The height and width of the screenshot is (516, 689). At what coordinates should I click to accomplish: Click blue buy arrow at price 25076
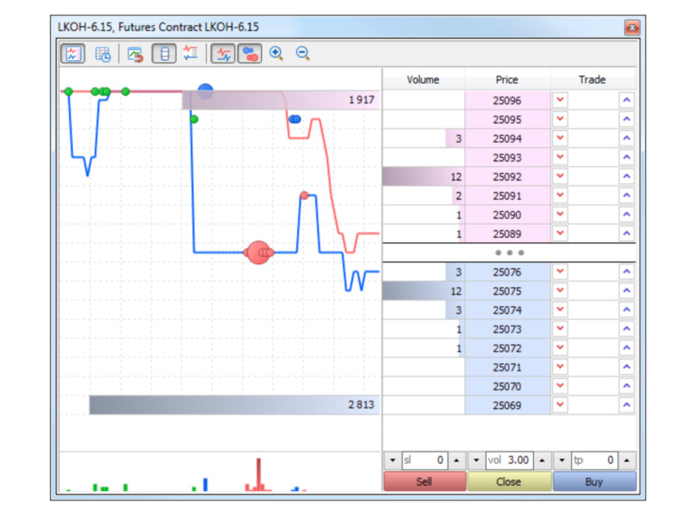coord(627,271)
